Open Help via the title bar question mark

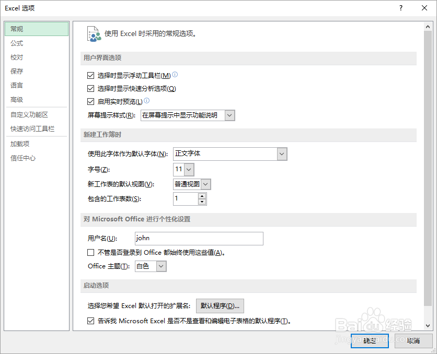pyautogui.click(x=400, y=8)
